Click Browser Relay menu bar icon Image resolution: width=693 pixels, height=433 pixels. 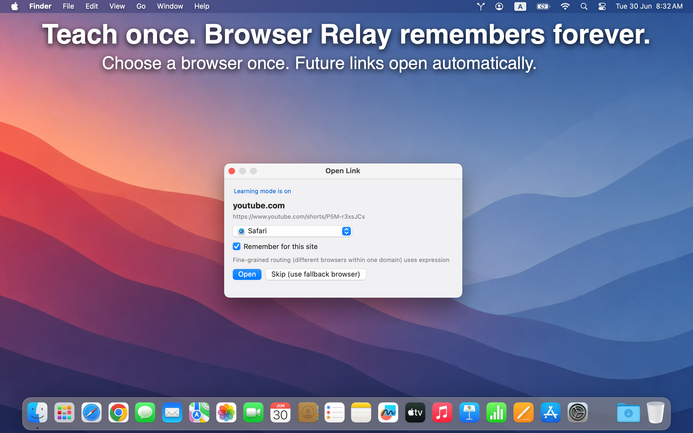coord(481,6)
